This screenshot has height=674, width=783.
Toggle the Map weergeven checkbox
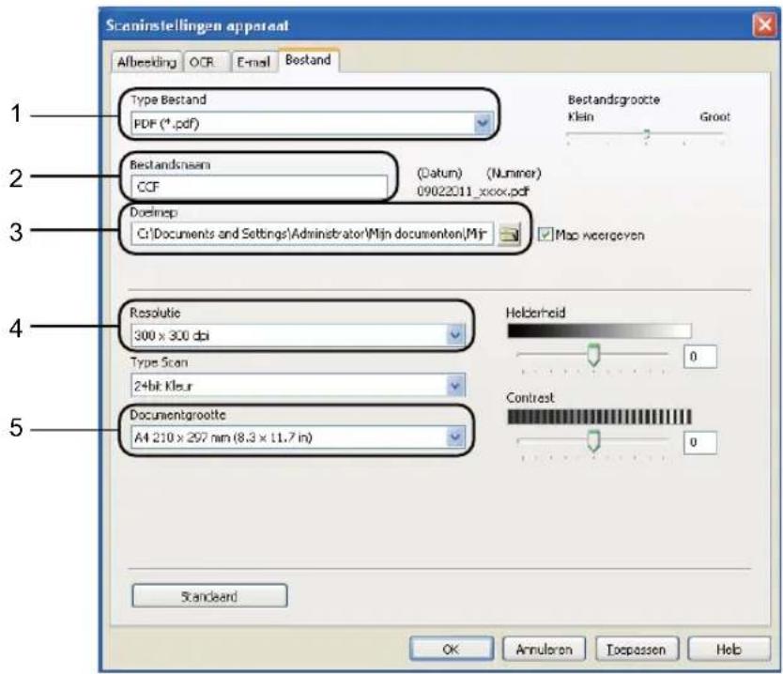[x=545, y=234]
